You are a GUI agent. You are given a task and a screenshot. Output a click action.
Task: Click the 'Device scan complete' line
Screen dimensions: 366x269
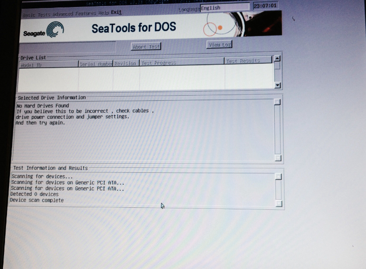(37, 200)
